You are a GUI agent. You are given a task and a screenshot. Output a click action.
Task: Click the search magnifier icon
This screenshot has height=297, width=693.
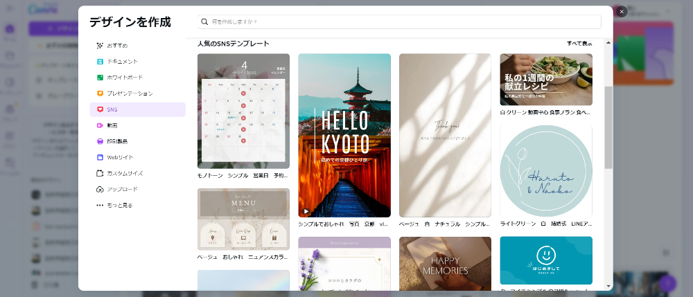click(x=204, y=21)
